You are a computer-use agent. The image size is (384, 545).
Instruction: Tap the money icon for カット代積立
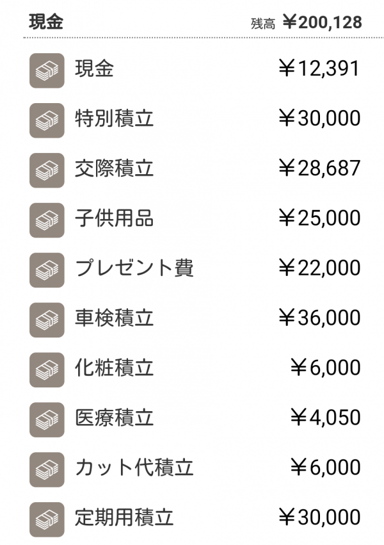click(47, 469)
